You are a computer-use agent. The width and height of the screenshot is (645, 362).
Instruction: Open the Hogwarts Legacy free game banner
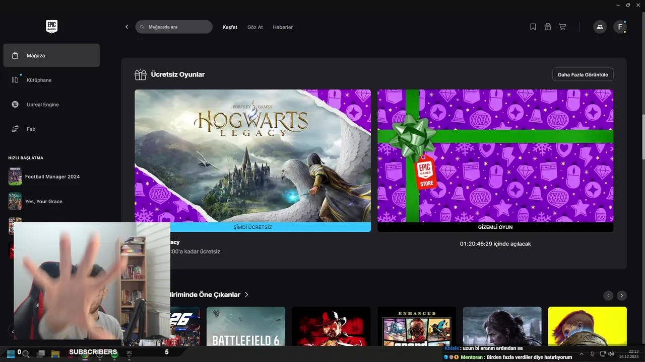tap(252, 156)
